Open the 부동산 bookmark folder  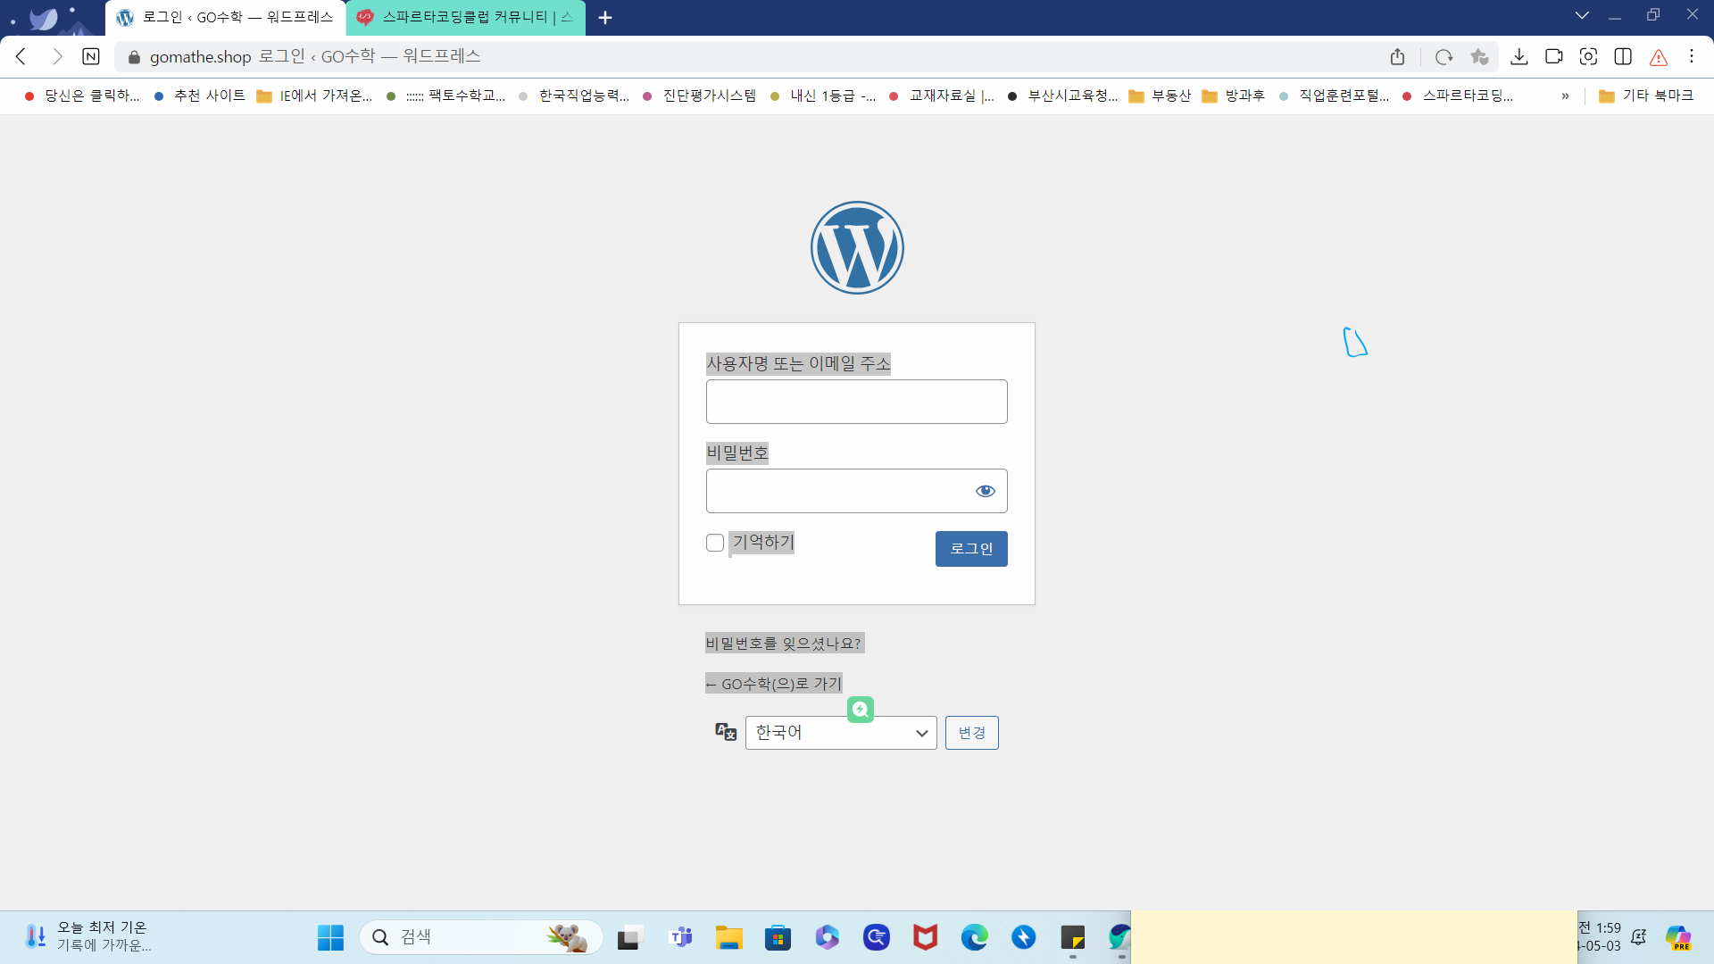1161,96
